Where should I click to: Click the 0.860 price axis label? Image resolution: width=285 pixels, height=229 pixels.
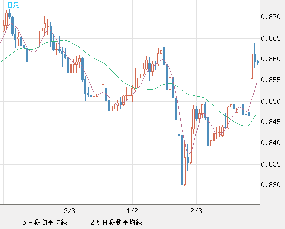click(x=271, y=59)
